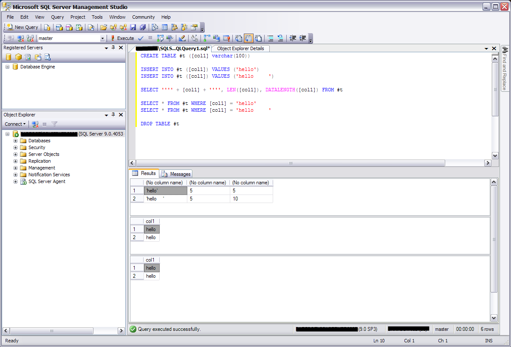Viewport: 511px width, 347px height.
Task: Unpin the Object Explorer panel
Action: [113, 115]
